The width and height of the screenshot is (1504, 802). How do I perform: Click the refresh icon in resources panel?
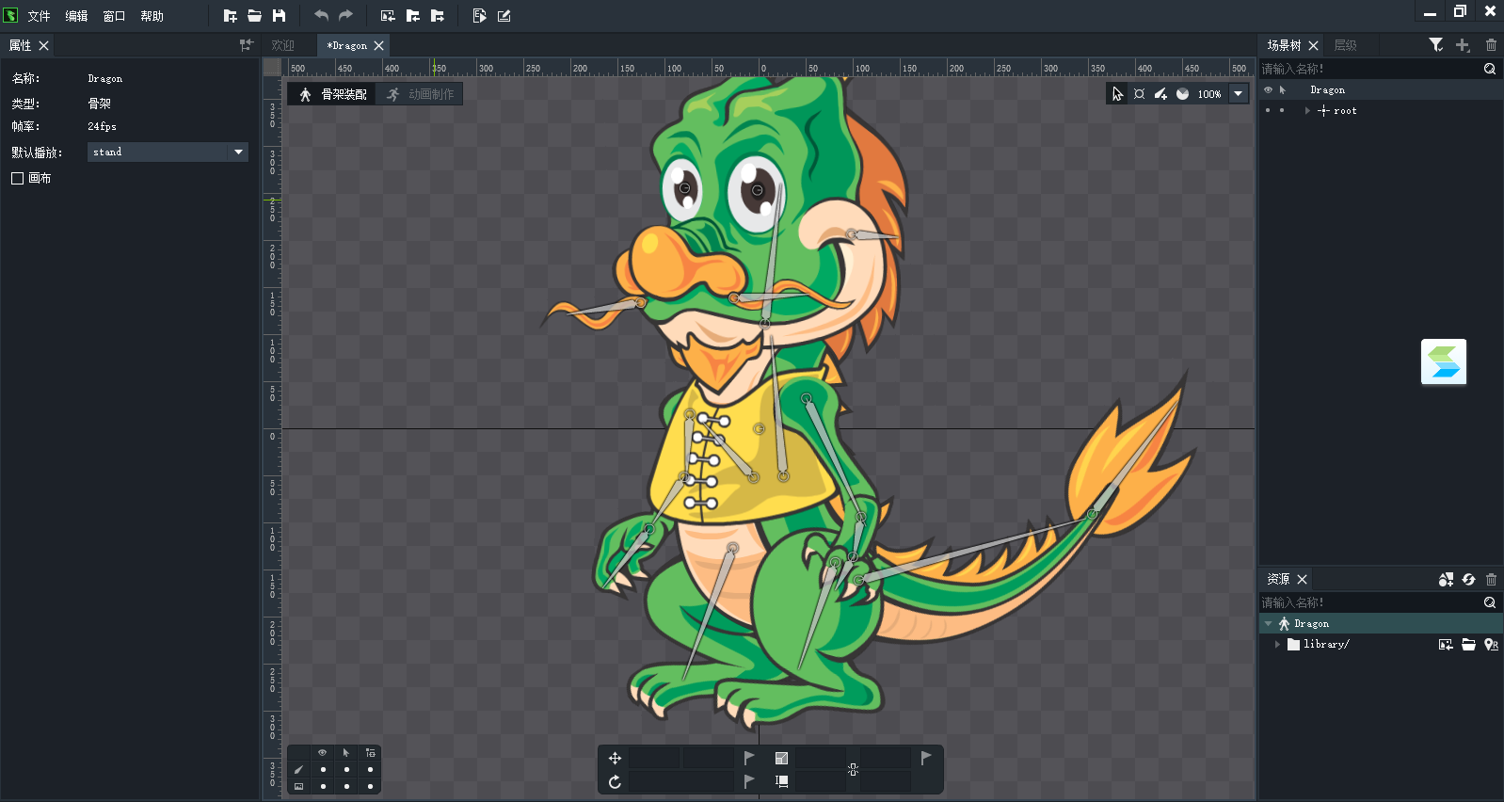tap(1468, 580)
